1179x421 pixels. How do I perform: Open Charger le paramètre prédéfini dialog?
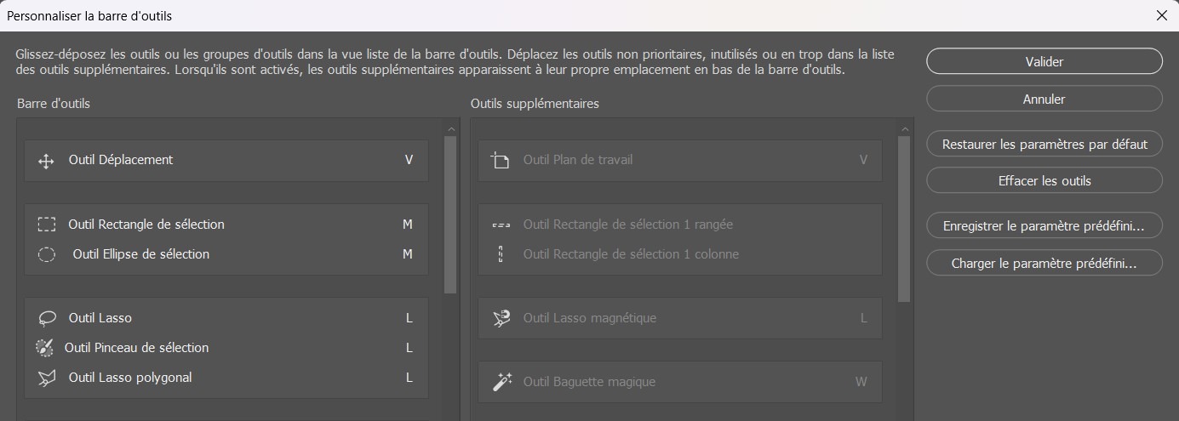click(1044, 263)
